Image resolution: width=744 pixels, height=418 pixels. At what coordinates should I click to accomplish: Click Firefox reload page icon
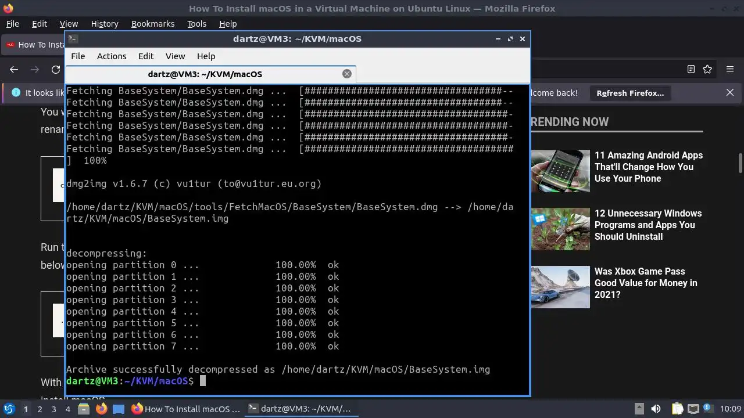coord(56,70)
